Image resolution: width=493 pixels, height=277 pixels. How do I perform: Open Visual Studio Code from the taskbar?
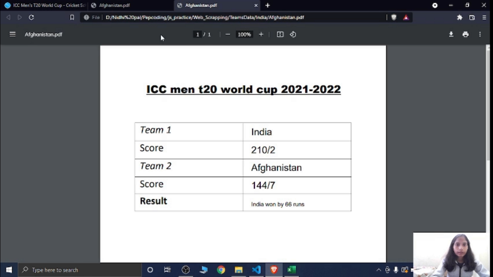(x=256, y=270)
